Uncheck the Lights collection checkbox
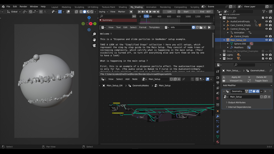 click(x=263, y=55)
